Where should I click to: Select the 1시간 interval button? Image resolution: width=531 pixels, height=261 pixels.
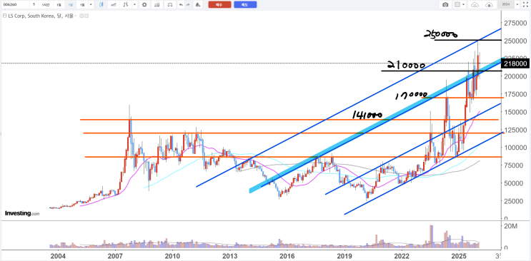tap(46, 5)
